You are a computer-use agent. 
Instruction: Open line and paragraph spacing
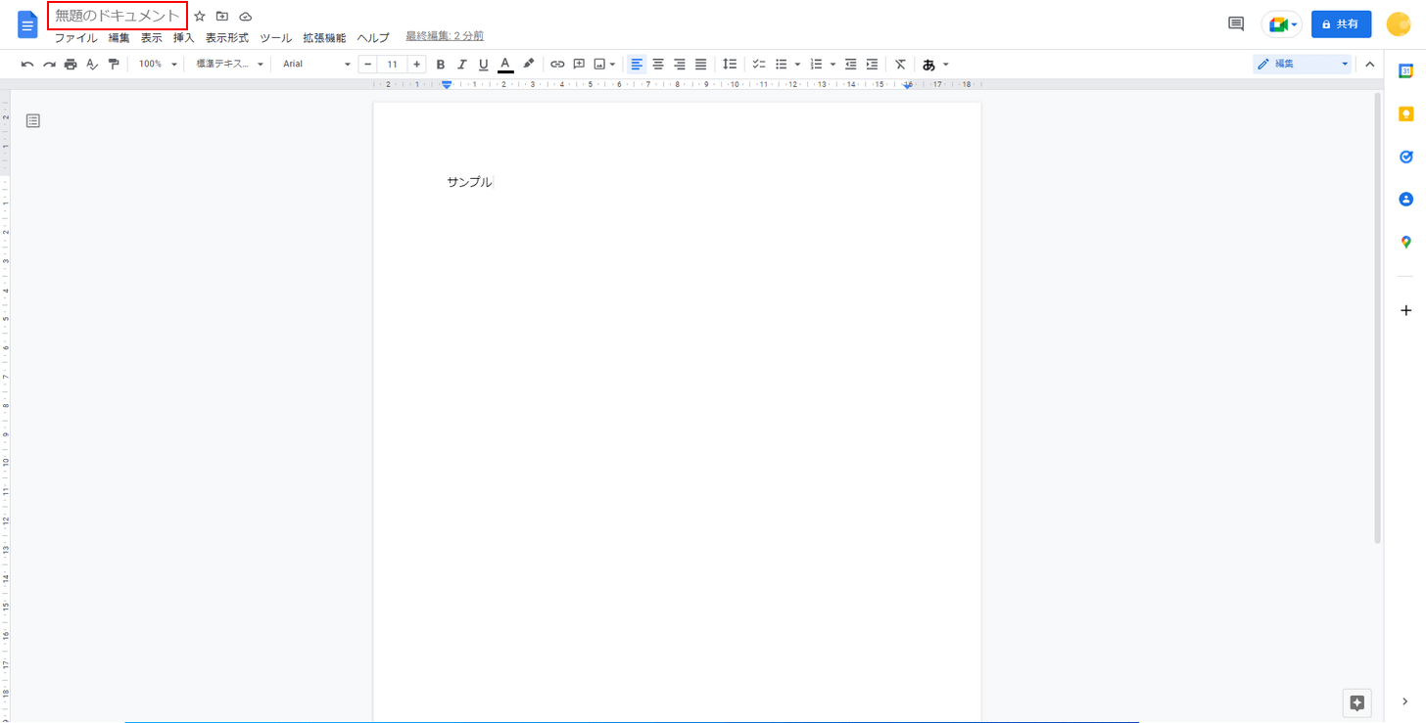(x=730, y=65)
